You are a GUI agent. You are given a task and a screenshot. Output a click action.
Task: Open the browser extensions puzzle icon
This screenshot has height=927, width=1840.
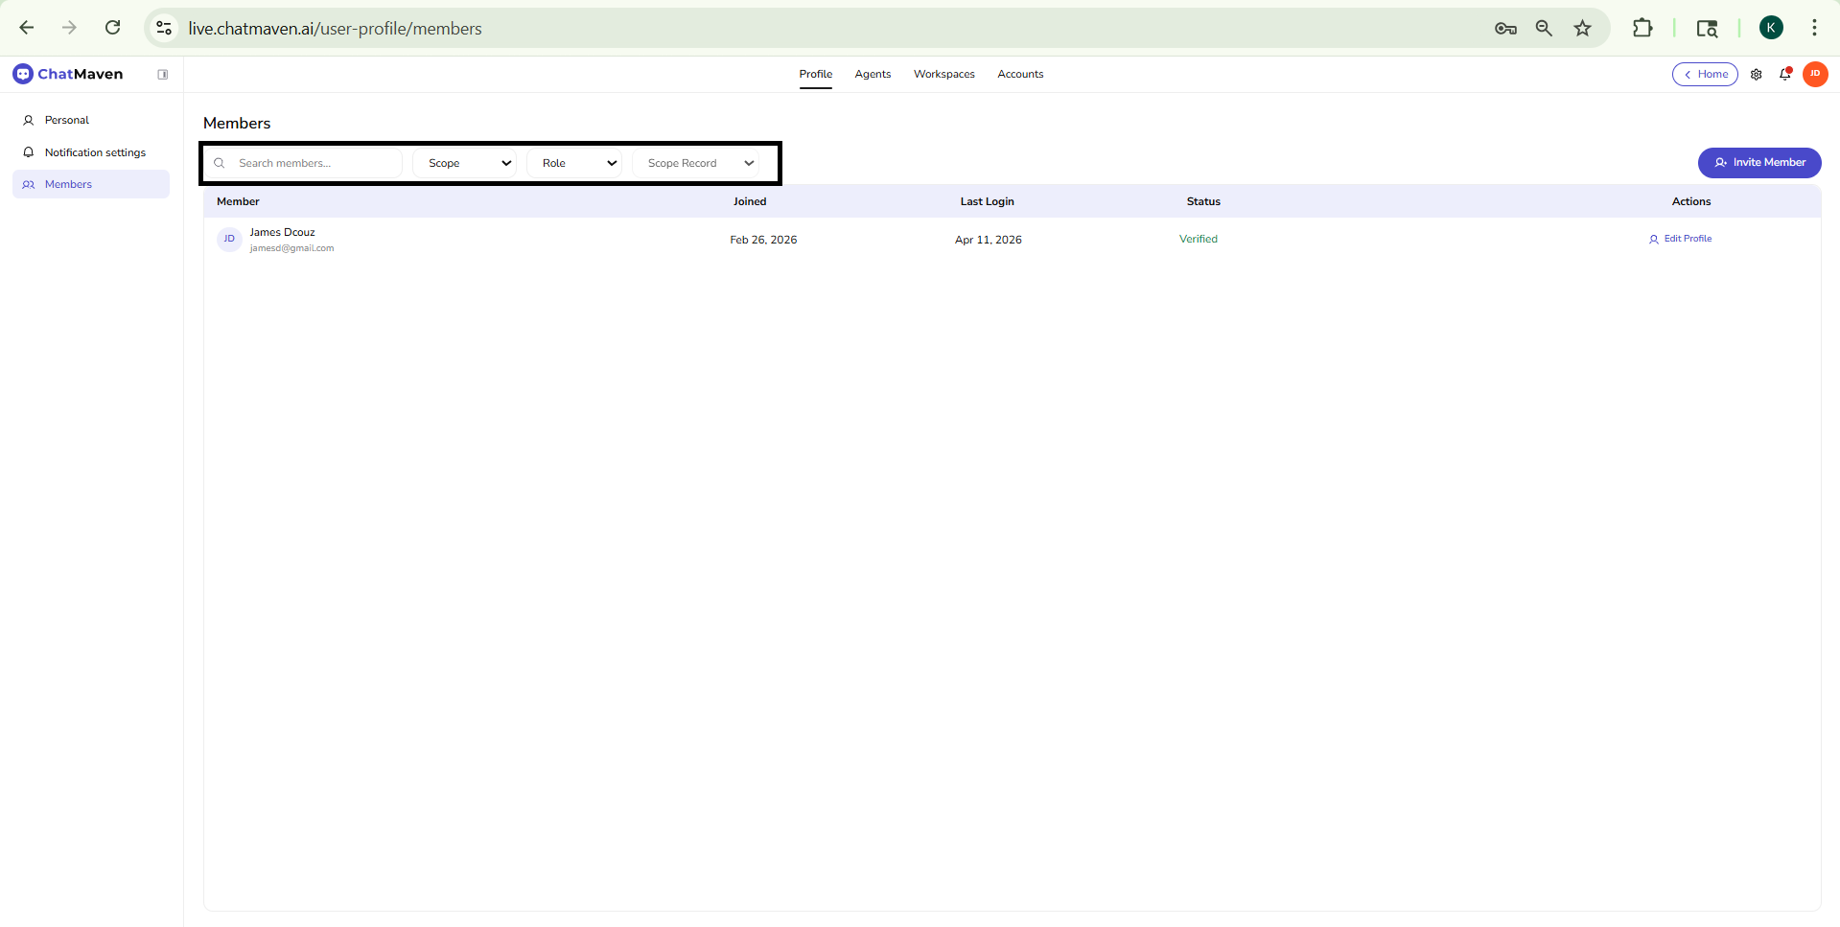pyautogui.click(x=1642, y=29)
